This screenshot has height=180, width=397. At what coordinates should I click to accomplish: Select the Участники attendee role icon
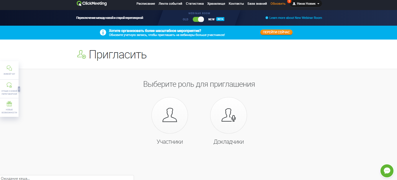pyautogui.click(x=170, y=115)
